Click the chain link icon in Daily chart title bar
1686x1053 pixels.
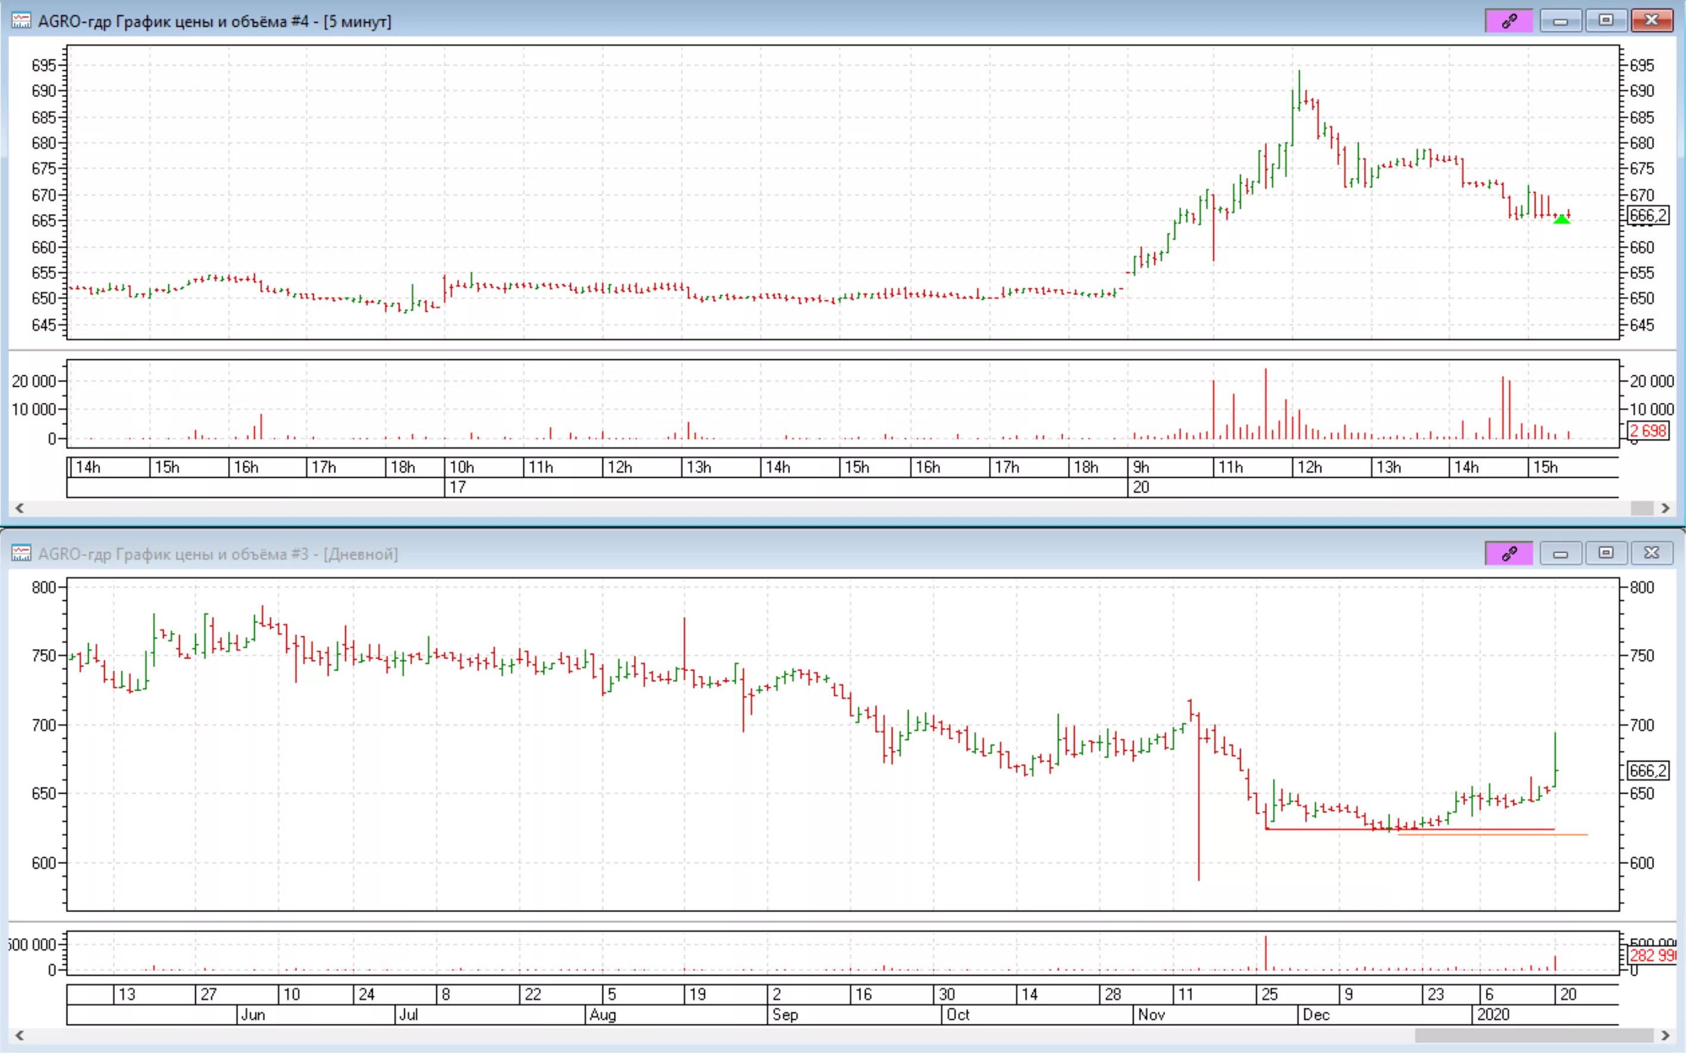pos(1509,554)
